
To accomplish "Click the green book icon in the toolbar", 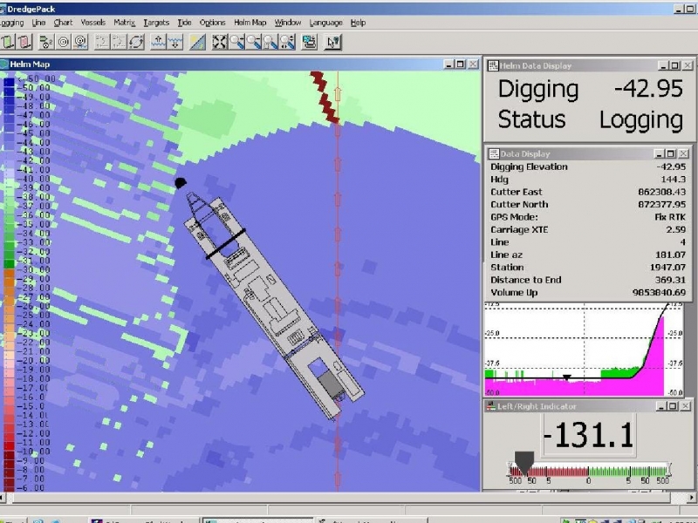I will 8,41.
